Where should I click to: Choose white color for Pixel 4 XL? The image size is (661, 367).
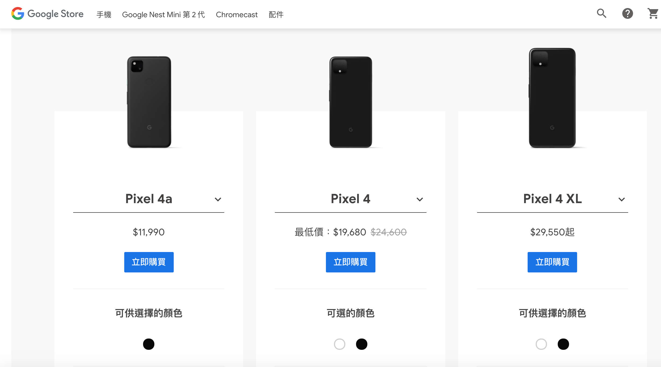coord(541,344)
